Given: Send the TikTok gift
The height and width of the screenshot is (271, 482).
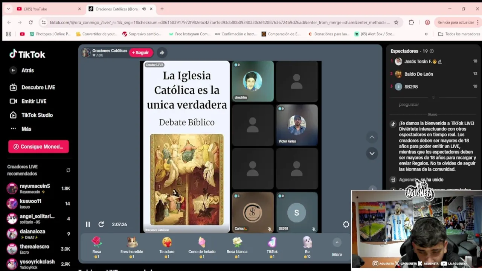Looking at the screenshot, I should click(272, 247).
